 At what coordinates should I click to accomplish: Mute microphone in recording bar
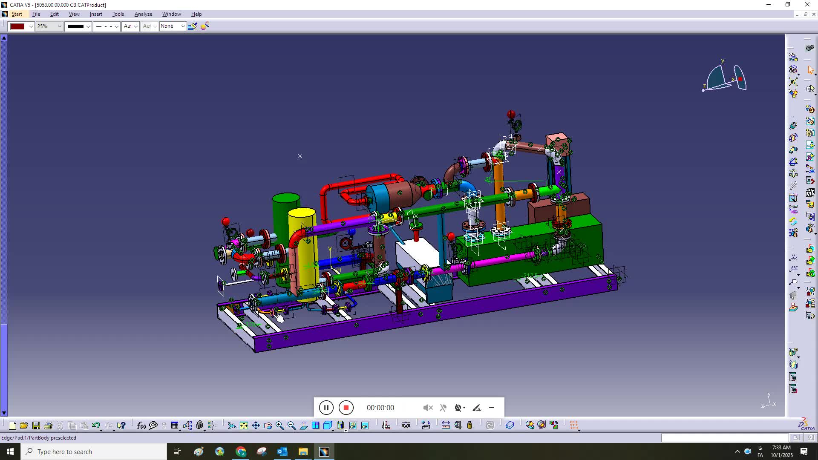(x=443, y=408)
